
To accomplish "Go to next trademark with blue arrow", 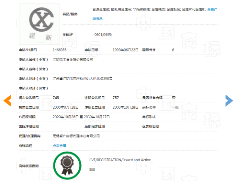I will 229,101.
